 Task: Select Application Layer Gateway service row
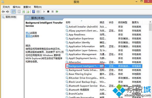(104, 50)
